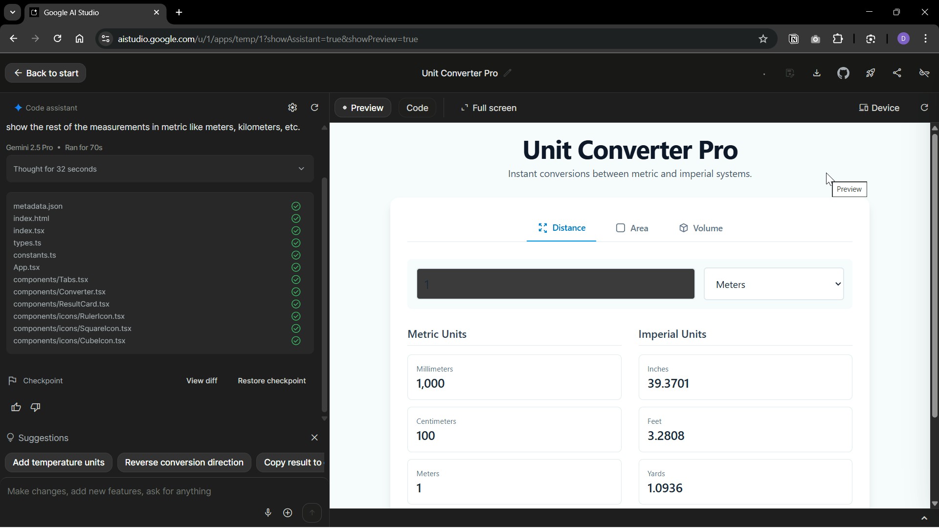Click the rocket deploy icon
Screen dimensions: 939x528
pos(871,73)
